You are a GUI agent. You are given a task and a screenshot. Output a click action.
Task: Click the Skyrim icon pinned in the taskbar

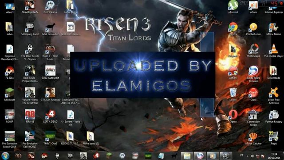(x=57, y=156)
